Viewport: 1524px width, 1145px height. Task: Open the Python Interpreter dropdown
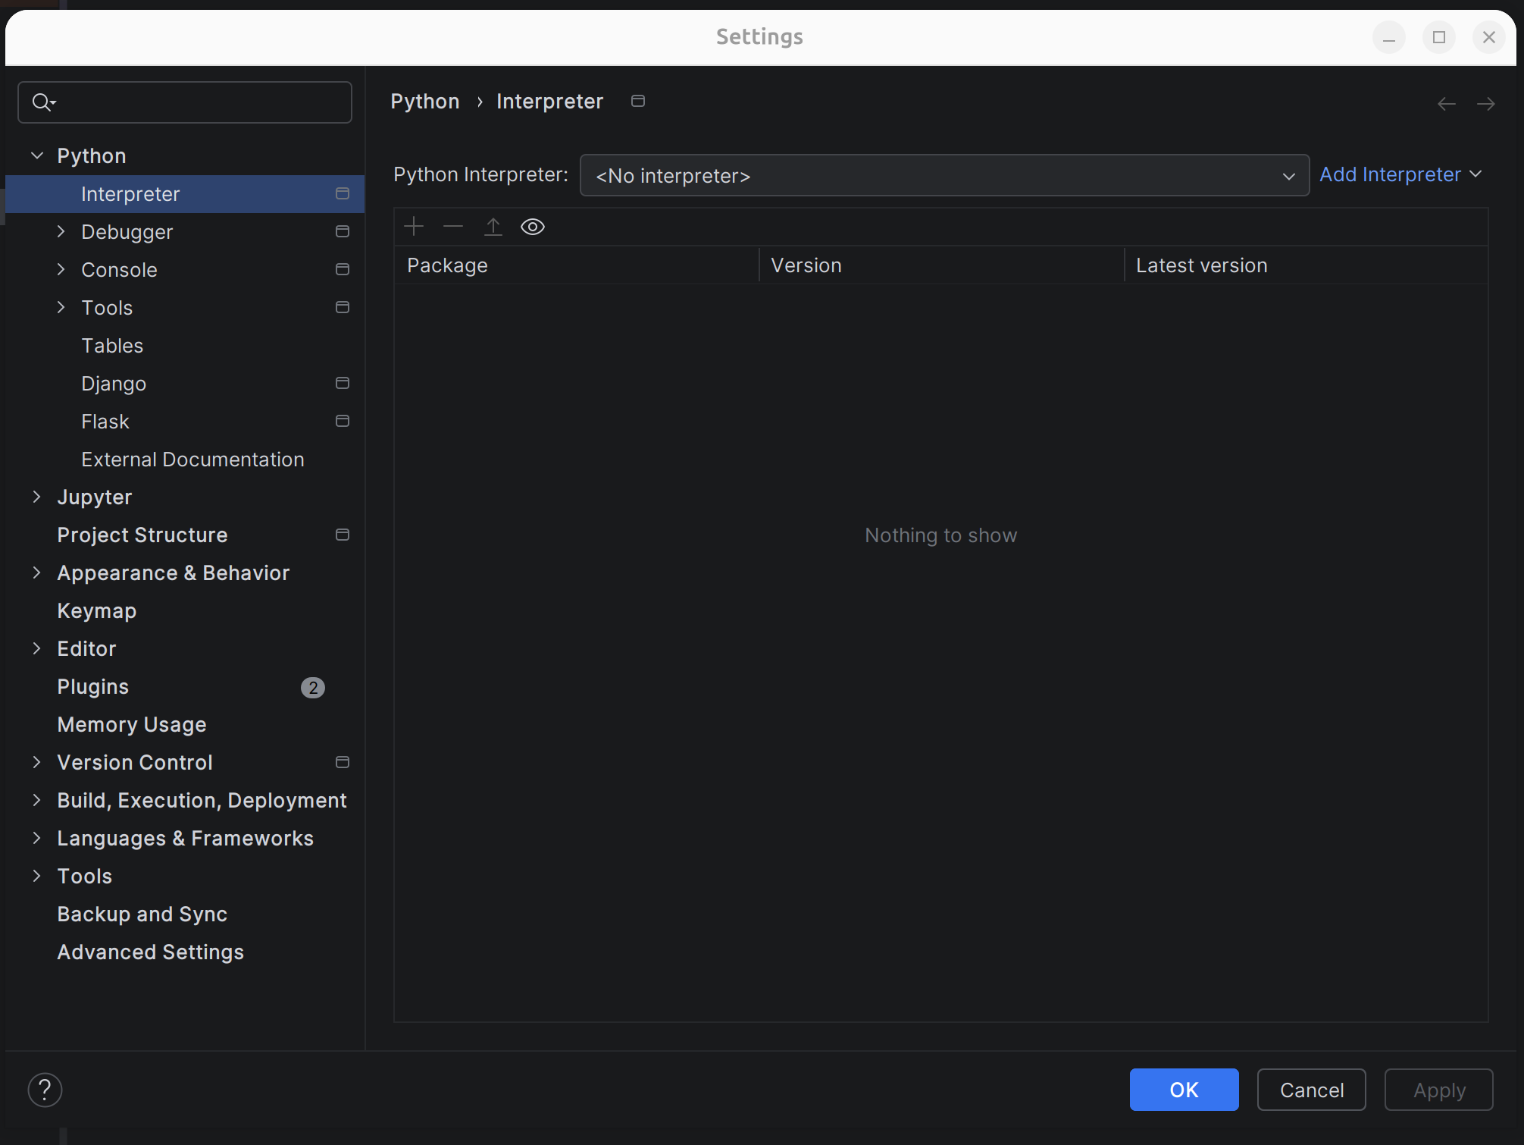coord(944,175)
